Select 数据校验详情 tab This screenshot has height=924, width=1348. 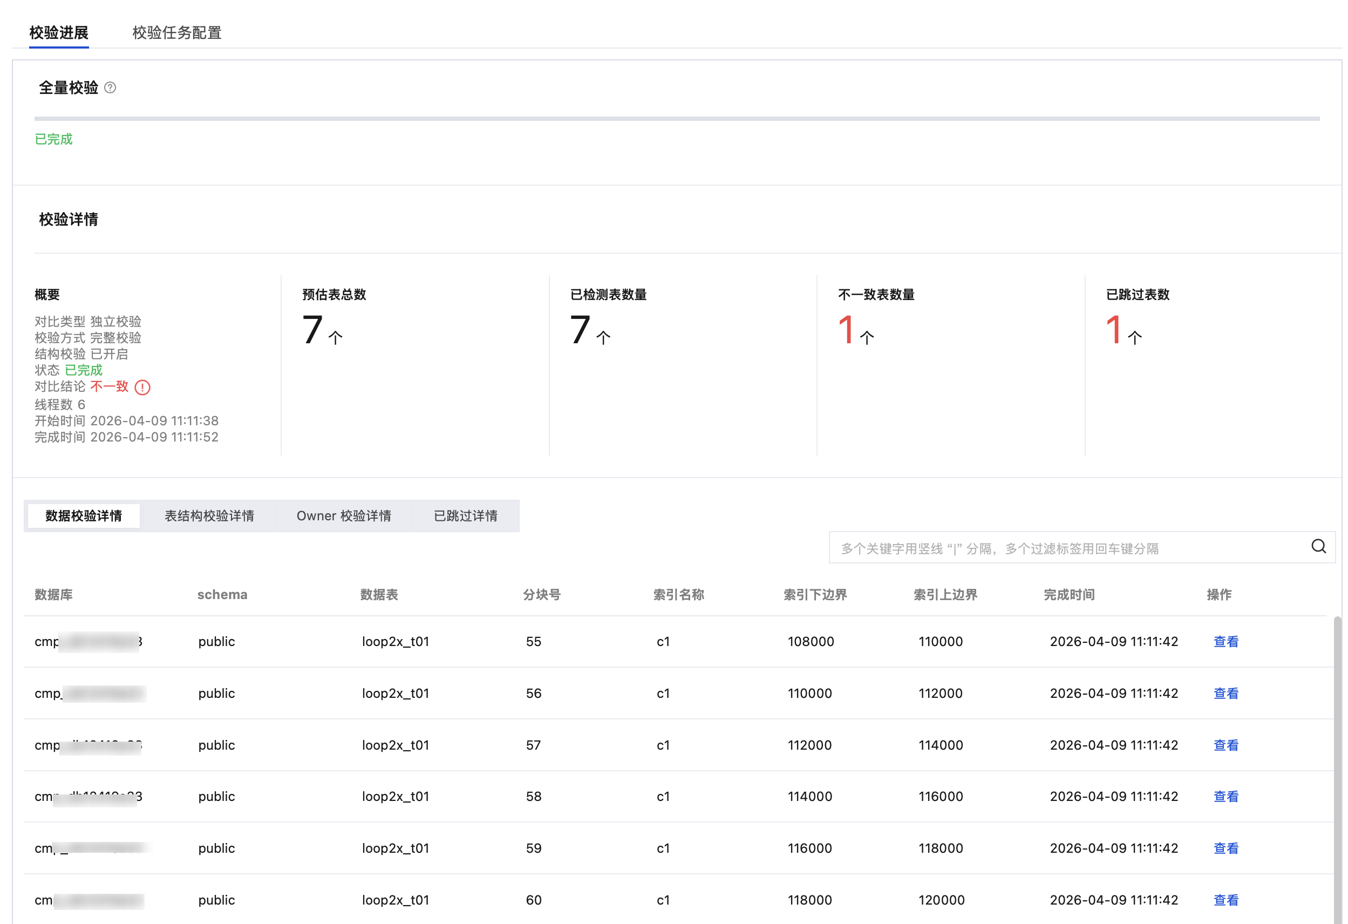click(x=84, y=515)
